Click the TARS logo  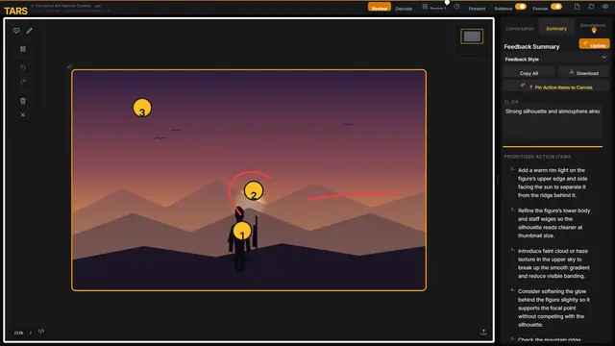pyautogui.click(x=15, y=11)
